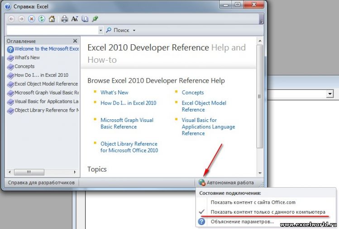The height and width of the screenshot is (229, 339).
Task: Open the 'What's New' link in content
Action: coord(114,93)
